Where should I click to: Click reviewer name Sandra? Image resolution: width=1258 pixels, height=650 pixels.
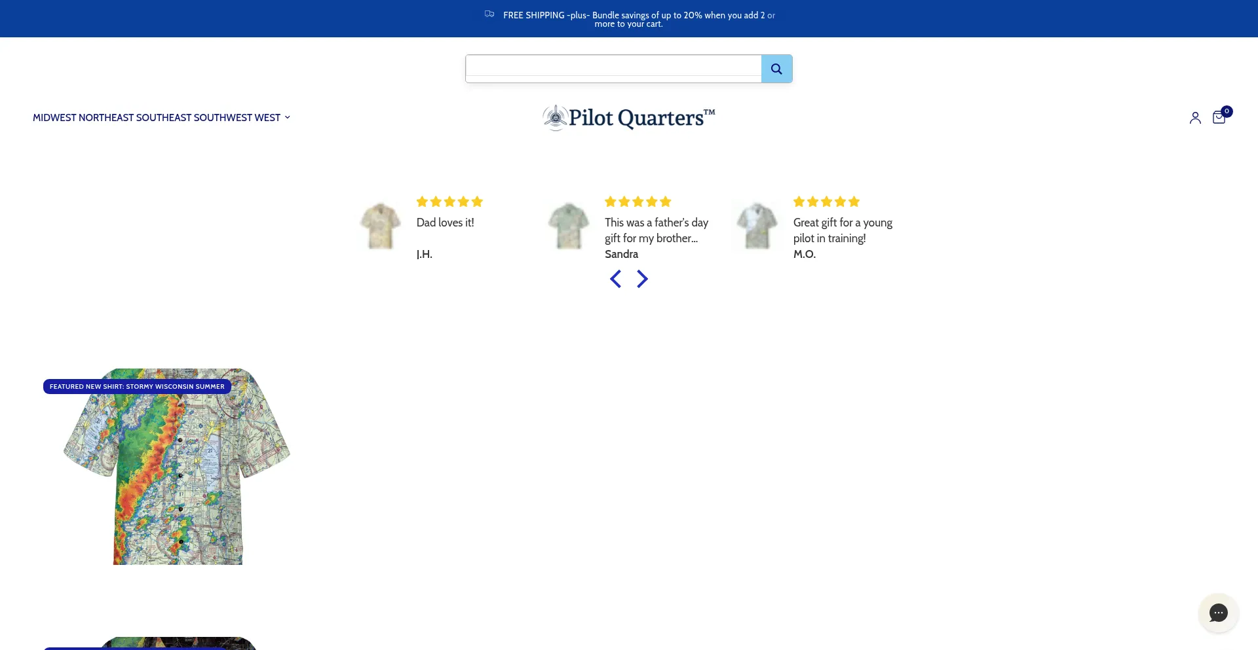click(621, 254)
